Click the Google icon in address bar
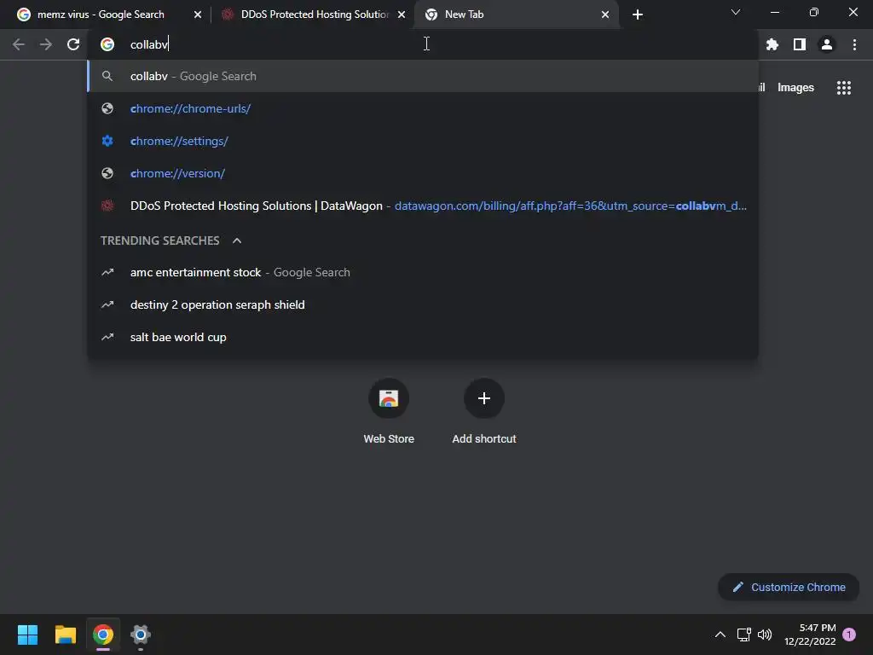873x655 pixels. [107, 44]
